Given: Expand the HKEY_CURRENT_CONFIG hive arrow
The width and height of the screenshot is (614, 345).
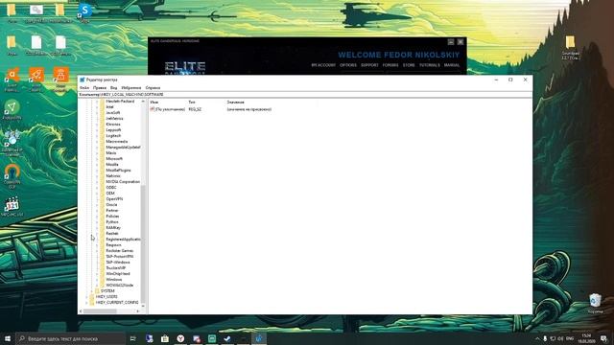Looking at the screenshot, I should (x=87, y=303).
